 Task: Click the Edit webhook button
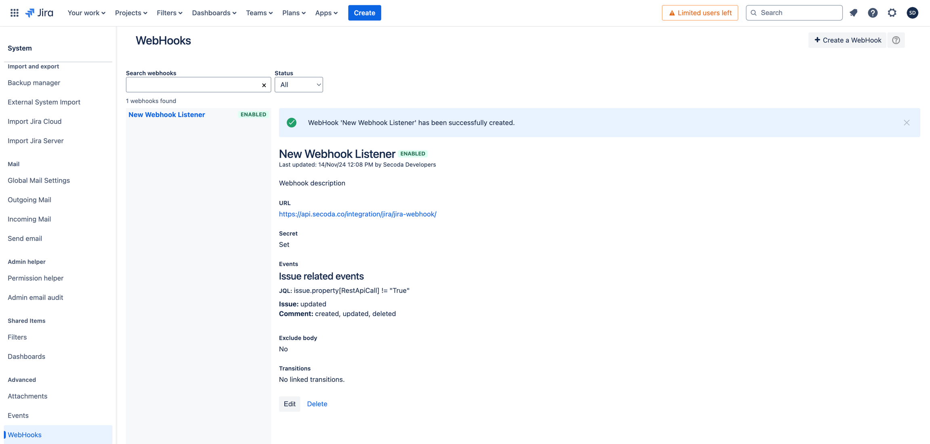click(x=289, y=404)
